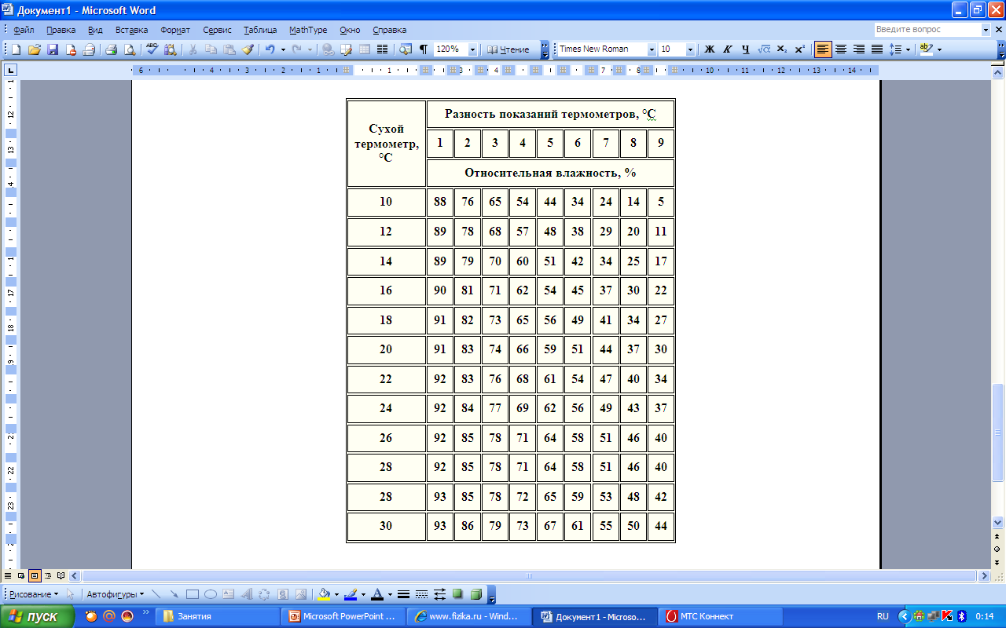Open the zoom 120% dropdown
The width and height of the screenshot is (1006, 628).
(x=473, y=49)
